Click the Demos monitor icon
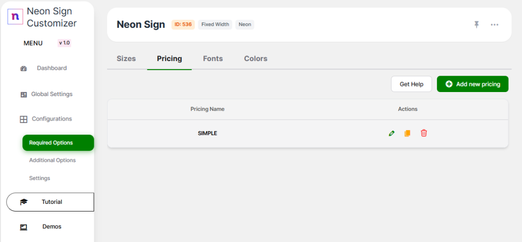Image resolution: width=522 pixels, height=242 pixels. (x=23, y=227)
